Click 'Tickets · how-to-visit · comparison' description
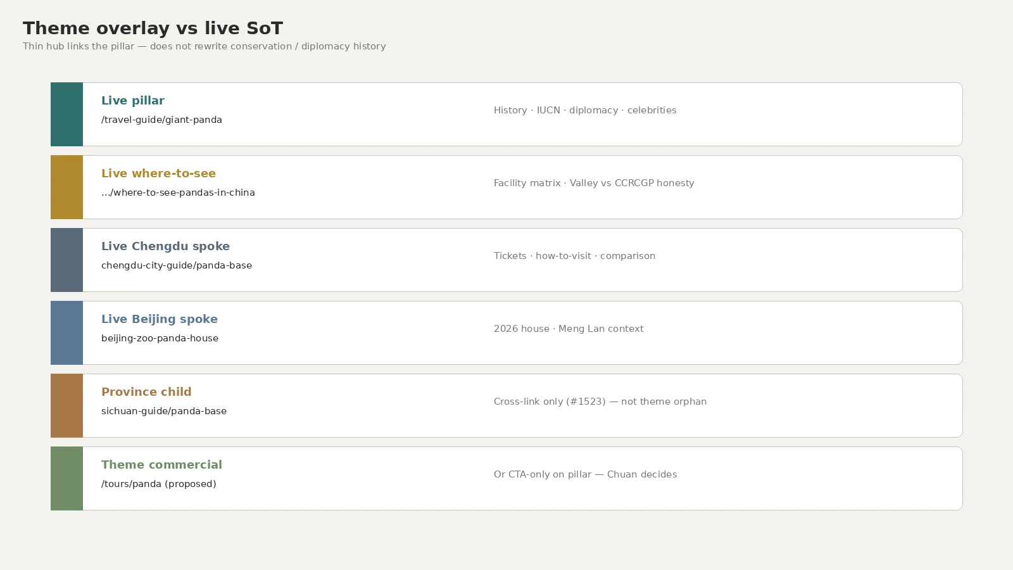This screenshot has width=1013, height=570. tap(574, 256)
